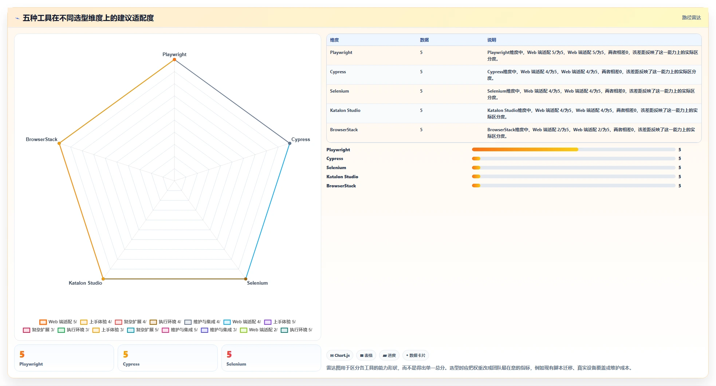Click the Playwright progress bar
This screenshot has height=386, width=716.
click(x=574, y=149)
